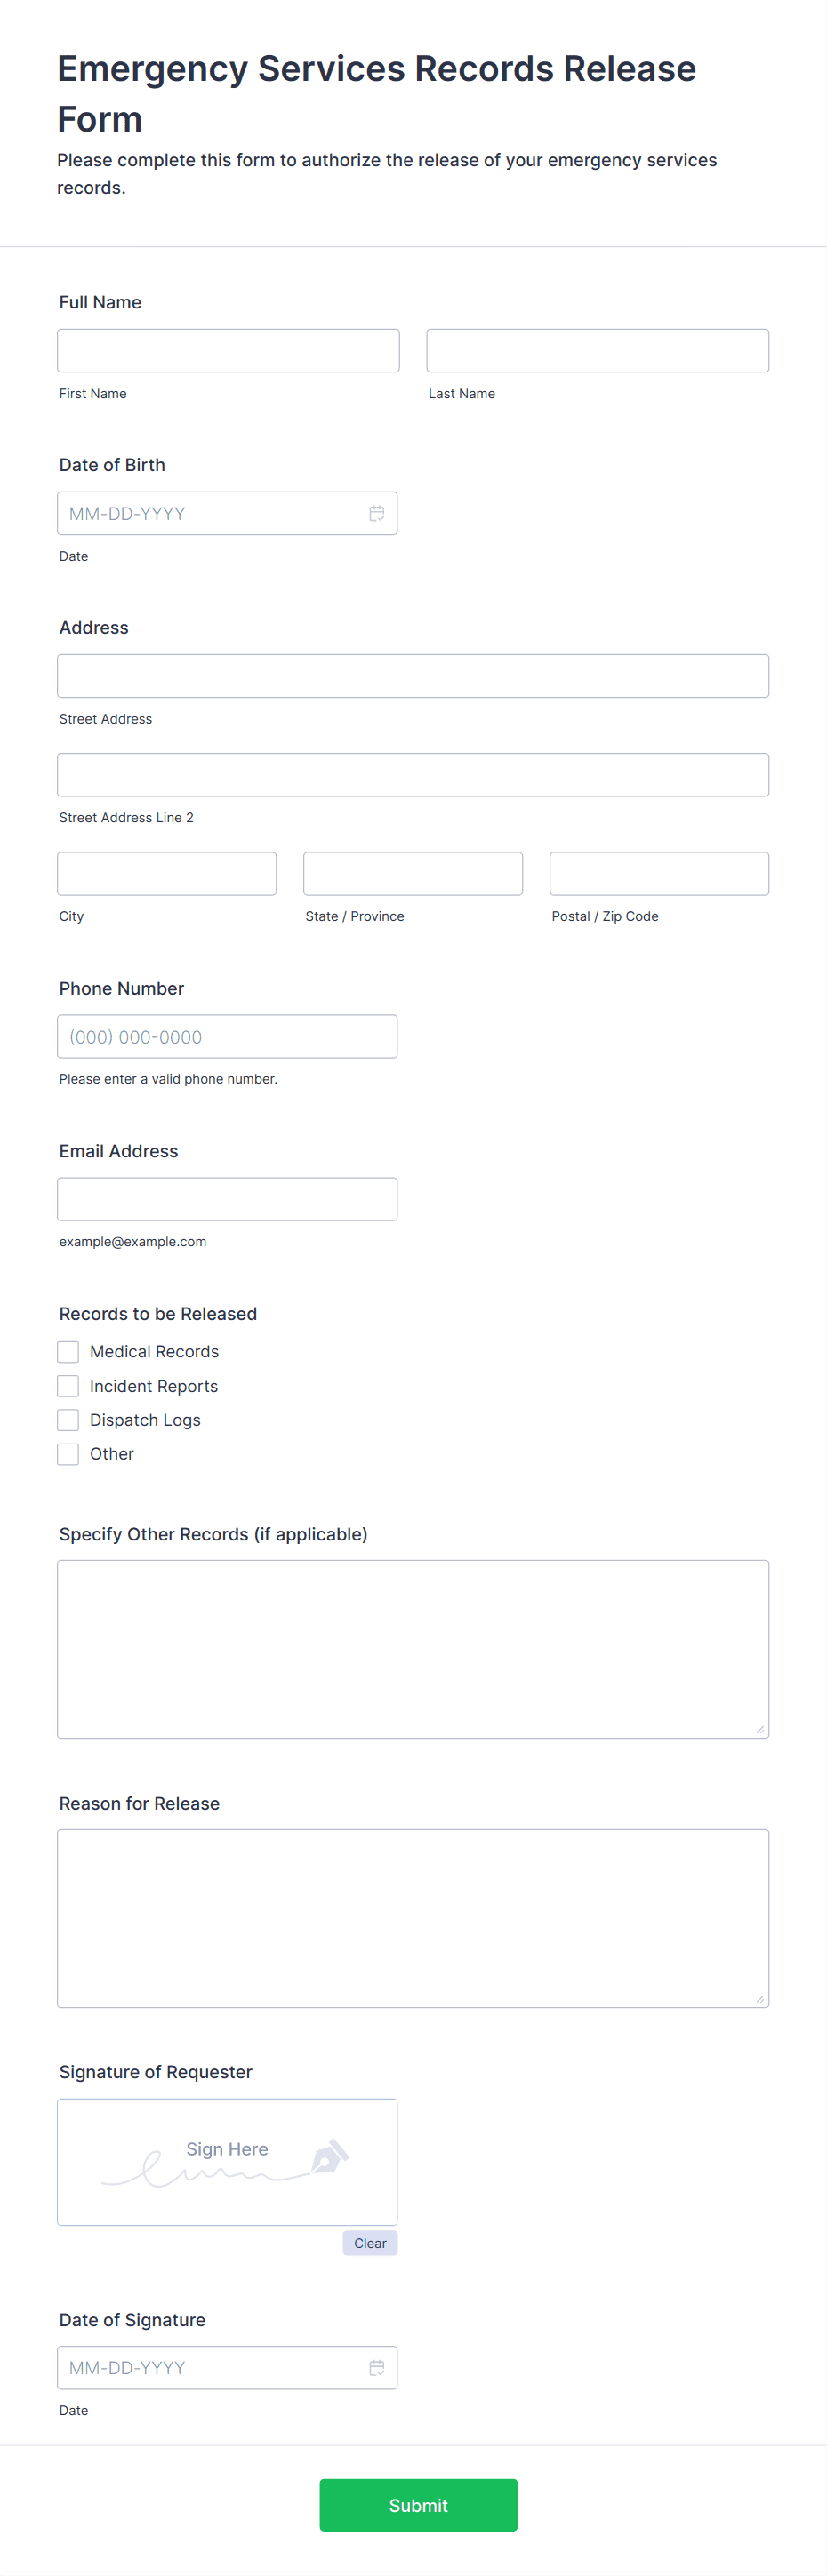Tick the Incident Reports checkbox

68,1386
